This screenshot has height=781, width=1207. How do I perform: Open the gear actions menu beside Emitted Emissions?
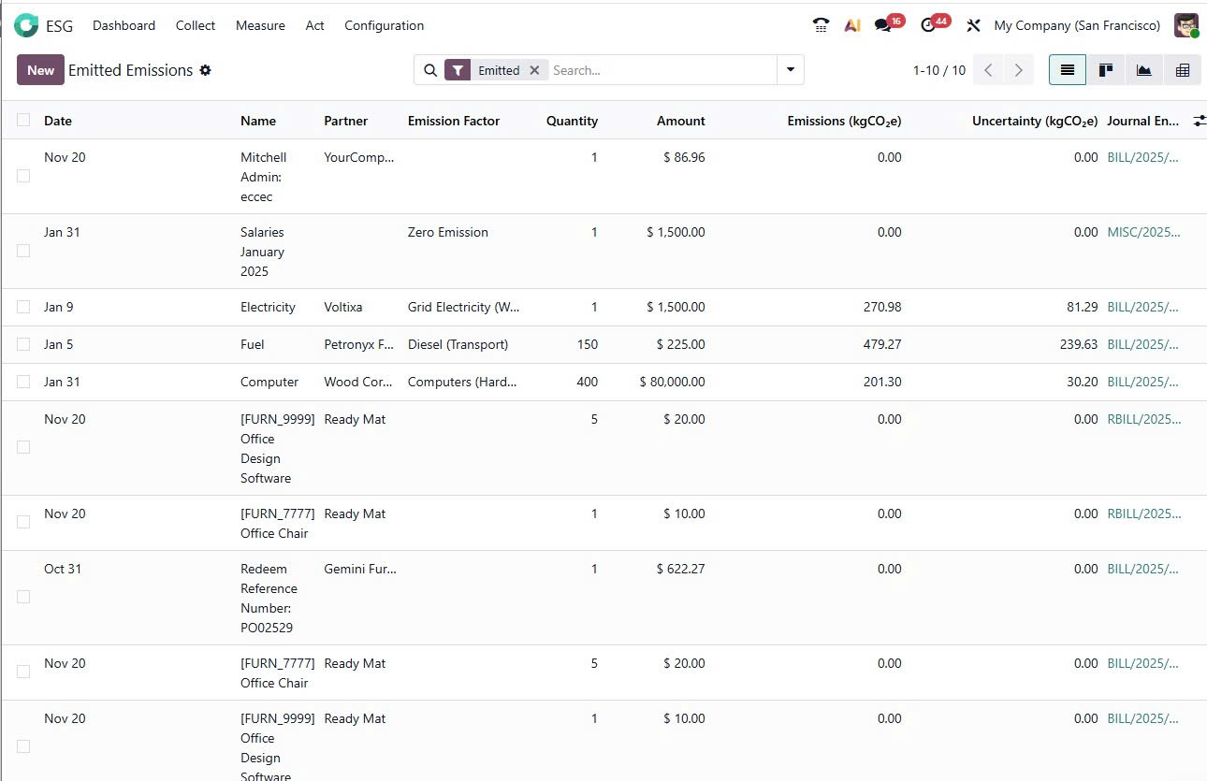[206, 70]
